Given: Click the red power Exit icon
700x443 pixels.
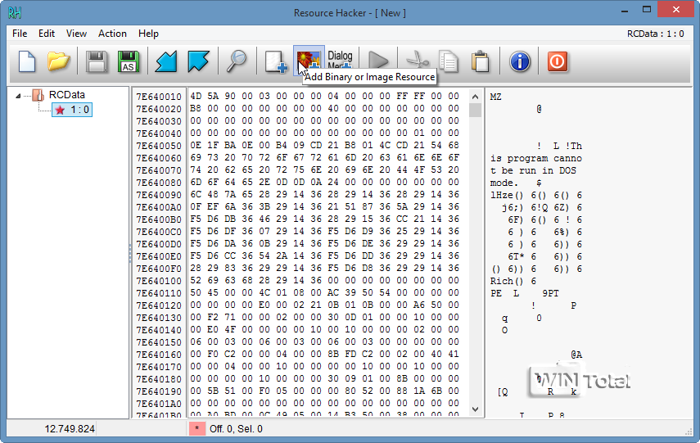Looking at the screenshot, I should [x=558, y=61].
